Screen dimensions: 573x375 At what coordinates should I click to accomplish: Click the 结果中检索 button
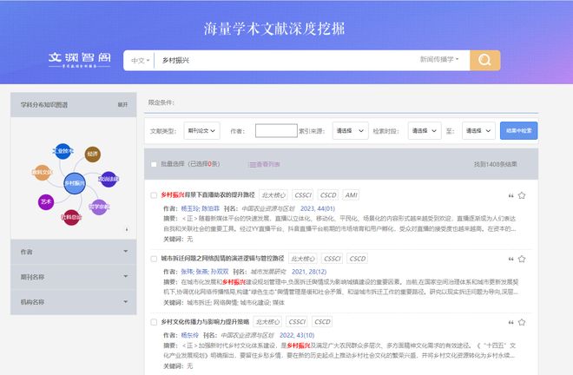518,131
